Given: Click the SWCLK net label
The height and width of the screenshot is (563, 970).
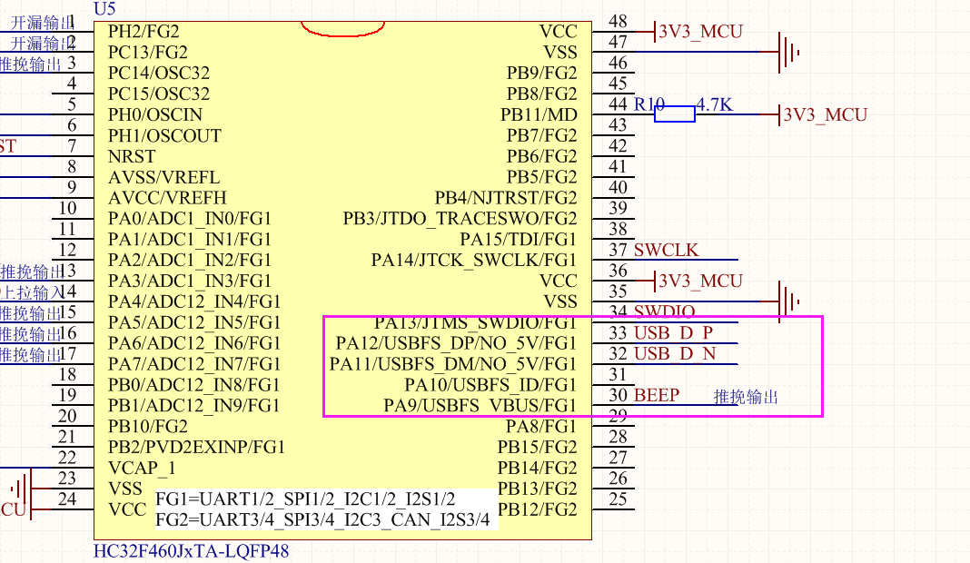Looking at the screenshot, I should tap(667, 250).
